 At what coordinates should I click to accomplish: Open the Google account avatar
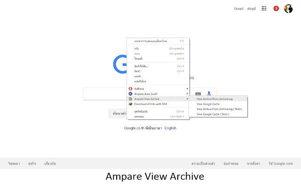pyautogui.click(x=288, y=8)
